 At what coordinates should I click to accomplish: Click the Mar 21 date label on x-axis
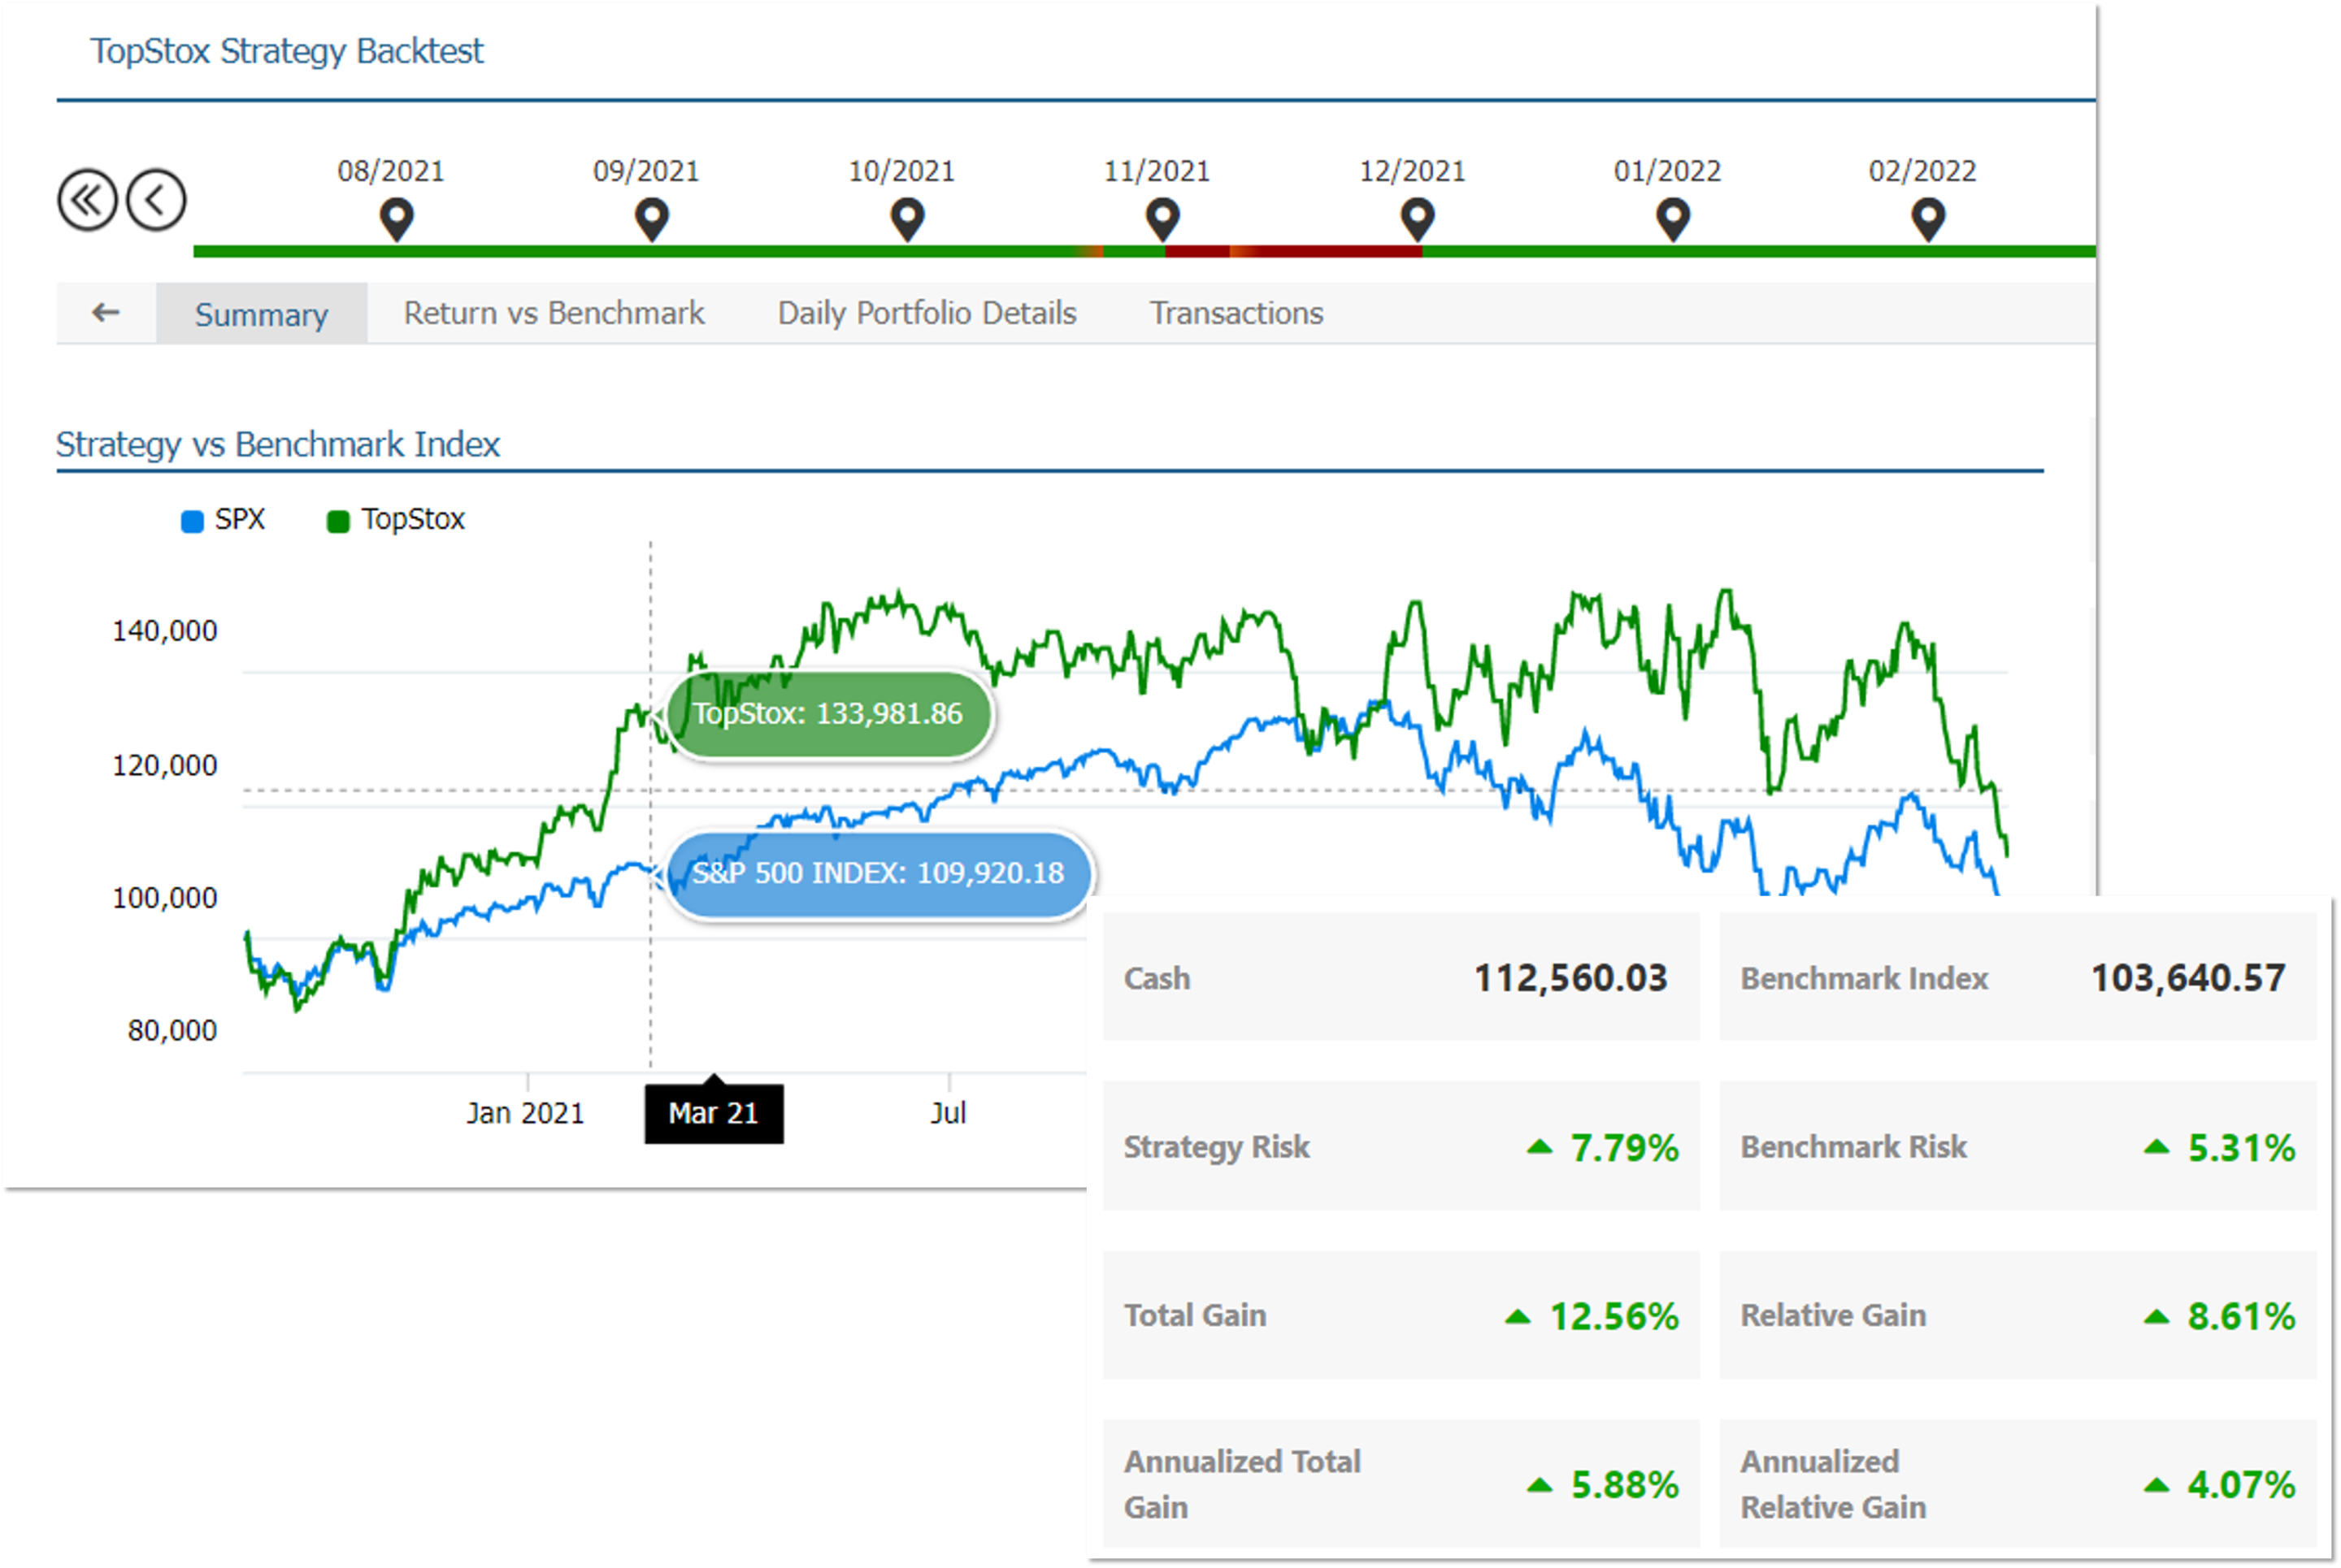click(714, 1113)
